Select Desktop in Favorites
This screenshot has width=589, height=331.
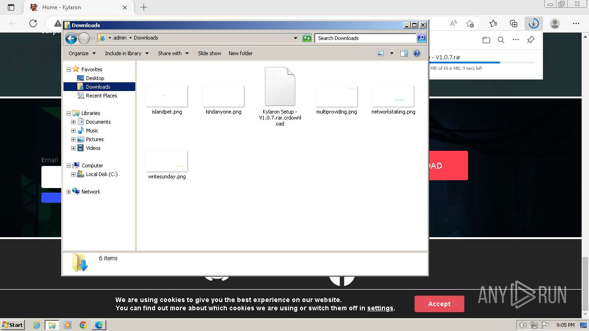tap(95, 78)
